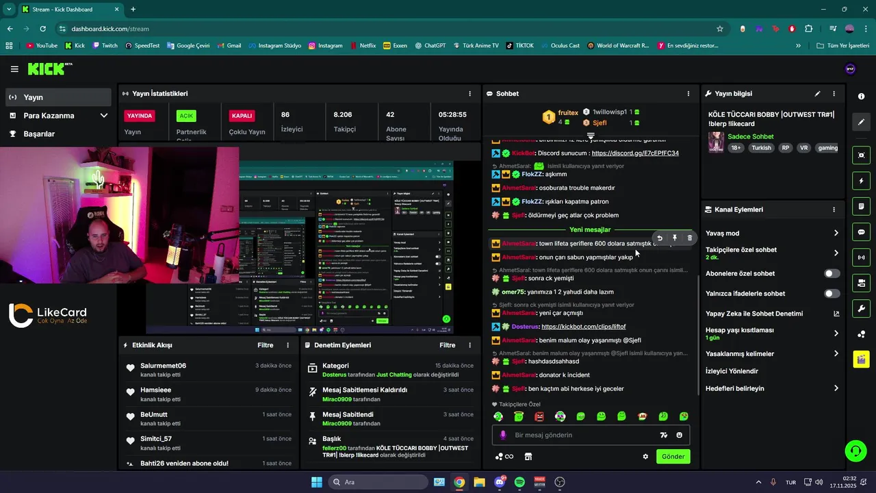Open chat settings gear icon
Image resolution: width=876 pixels, height=493 pixels.
click(645, 457)
